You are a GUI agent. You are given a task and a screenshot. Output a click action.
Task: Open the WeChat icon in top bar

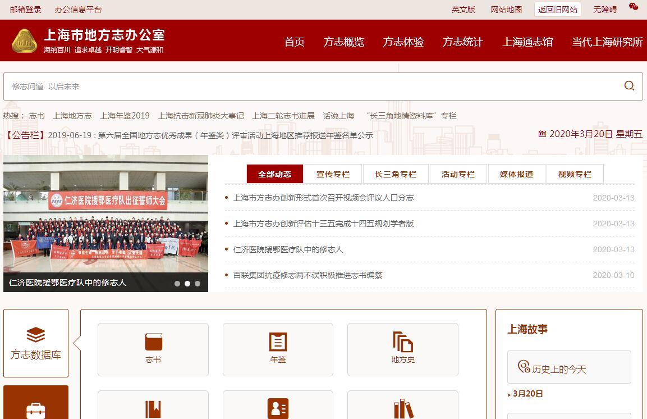pos(634,7)
